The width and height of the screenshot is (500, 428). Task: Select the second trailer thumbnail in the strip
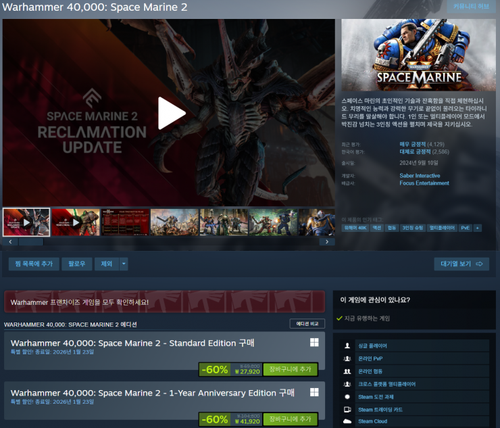(76, 222)
